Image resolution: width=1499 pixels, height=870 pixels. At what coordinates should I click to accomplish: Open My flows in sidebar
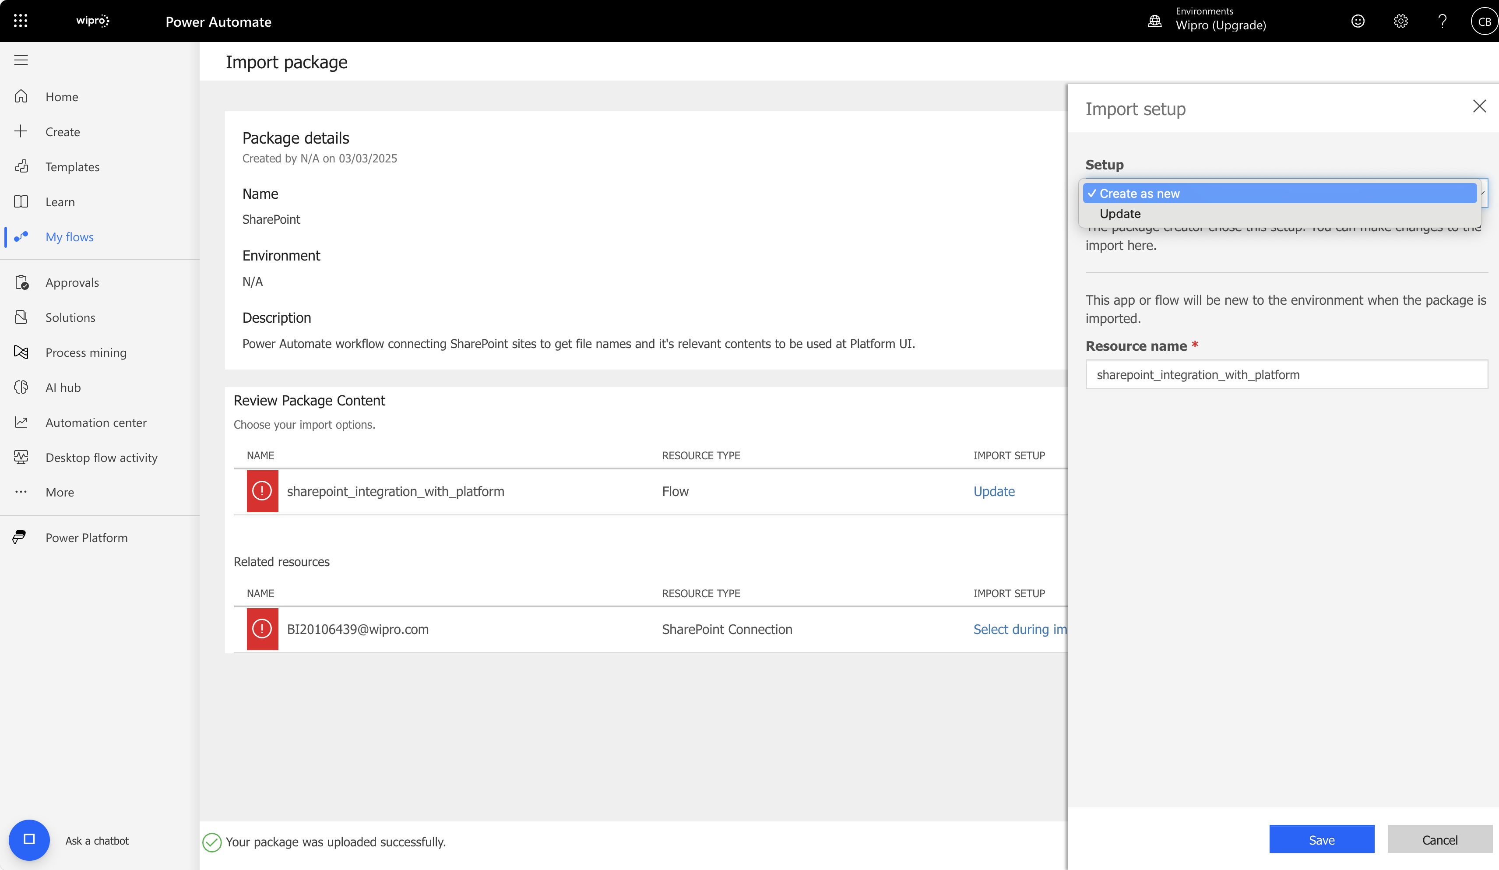(70, 237)
